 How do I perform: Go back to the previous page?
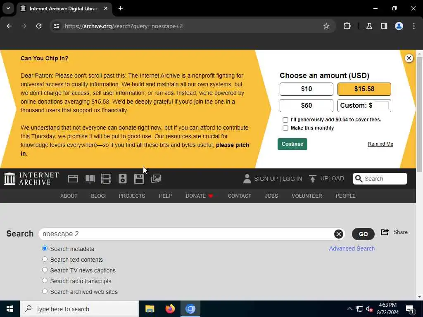coord(9,26)
